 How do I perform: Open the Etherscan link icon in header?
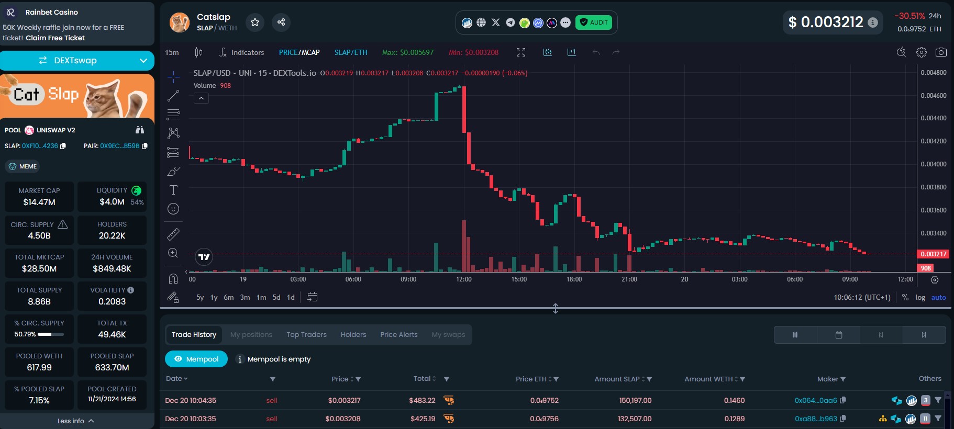(467, 22)
